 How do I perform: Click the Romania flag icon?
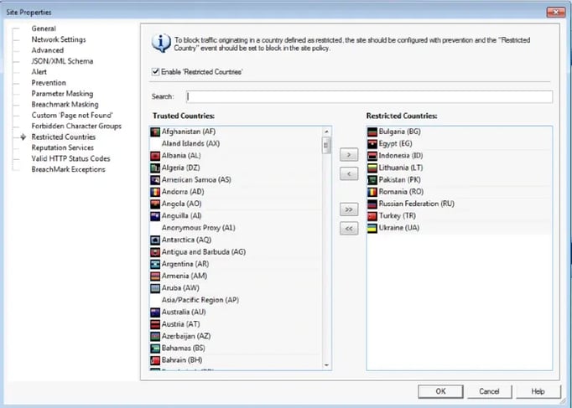(x=372, y=192)
